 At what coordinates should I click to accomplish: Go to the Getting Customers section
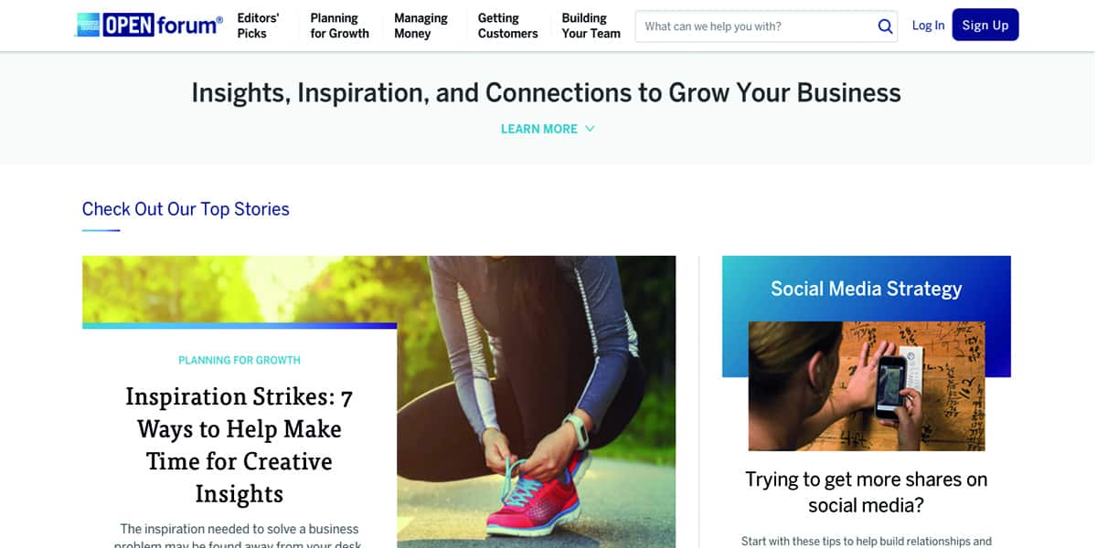[x=507, y=26]
